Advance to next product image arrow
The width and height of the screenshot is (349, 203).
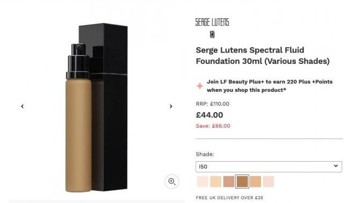pos(171,106)
